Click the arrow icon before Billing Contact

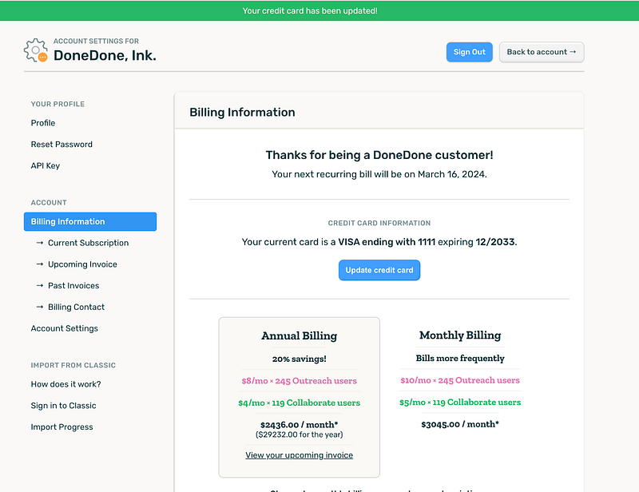pyautogui.click(x=39, y=307)
